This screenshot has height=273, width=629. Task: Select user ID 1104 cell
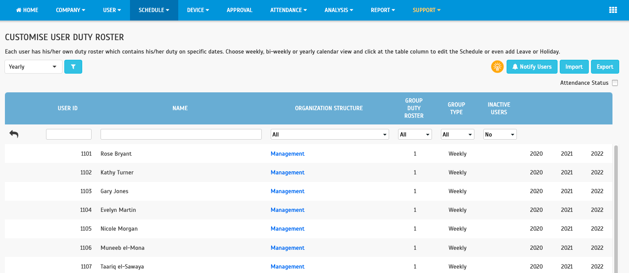coord(86,210)
